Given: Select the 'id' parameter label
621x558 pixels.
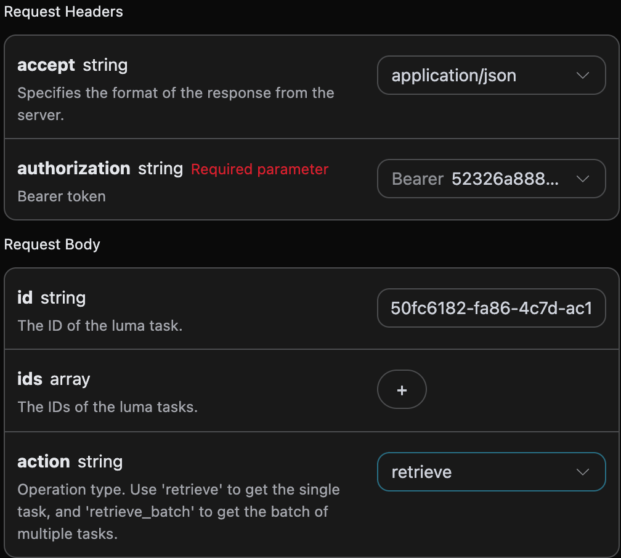Looking at the screenshot, I should (x=25, y=298).
